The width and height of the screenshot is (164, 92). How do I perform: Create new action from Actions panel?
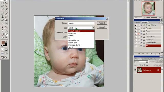point(155,54)
